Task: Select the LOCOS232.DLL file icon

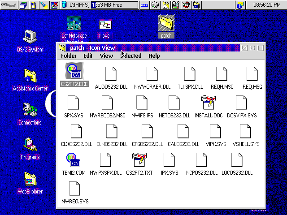Action: click(237, 160)
